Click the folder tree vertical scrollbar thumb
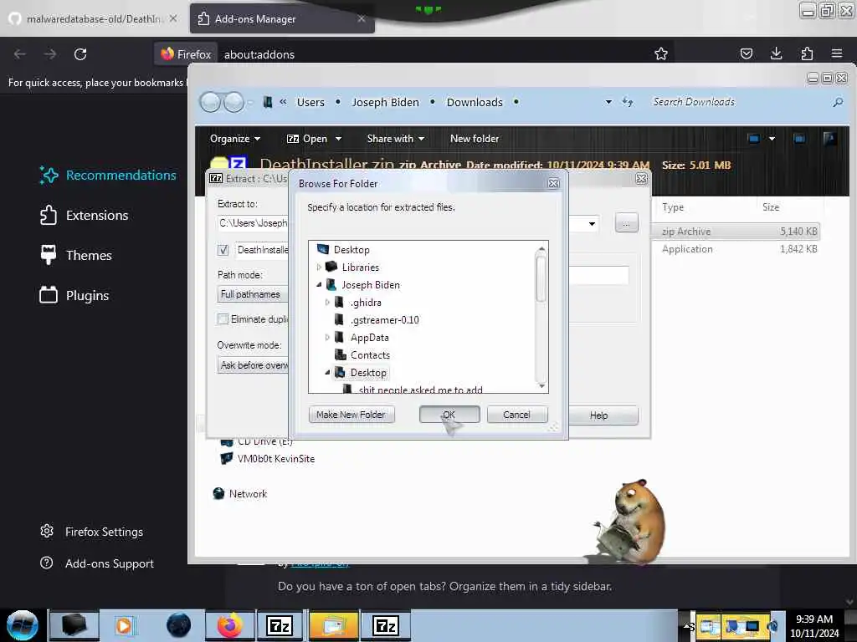This screenshot has width=857, height=642. [x=541, y=278]
